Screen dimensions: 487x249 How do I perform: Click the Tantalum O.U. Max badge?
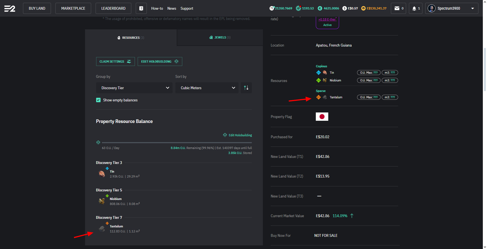pyautogui.click(x=368, y=97)
